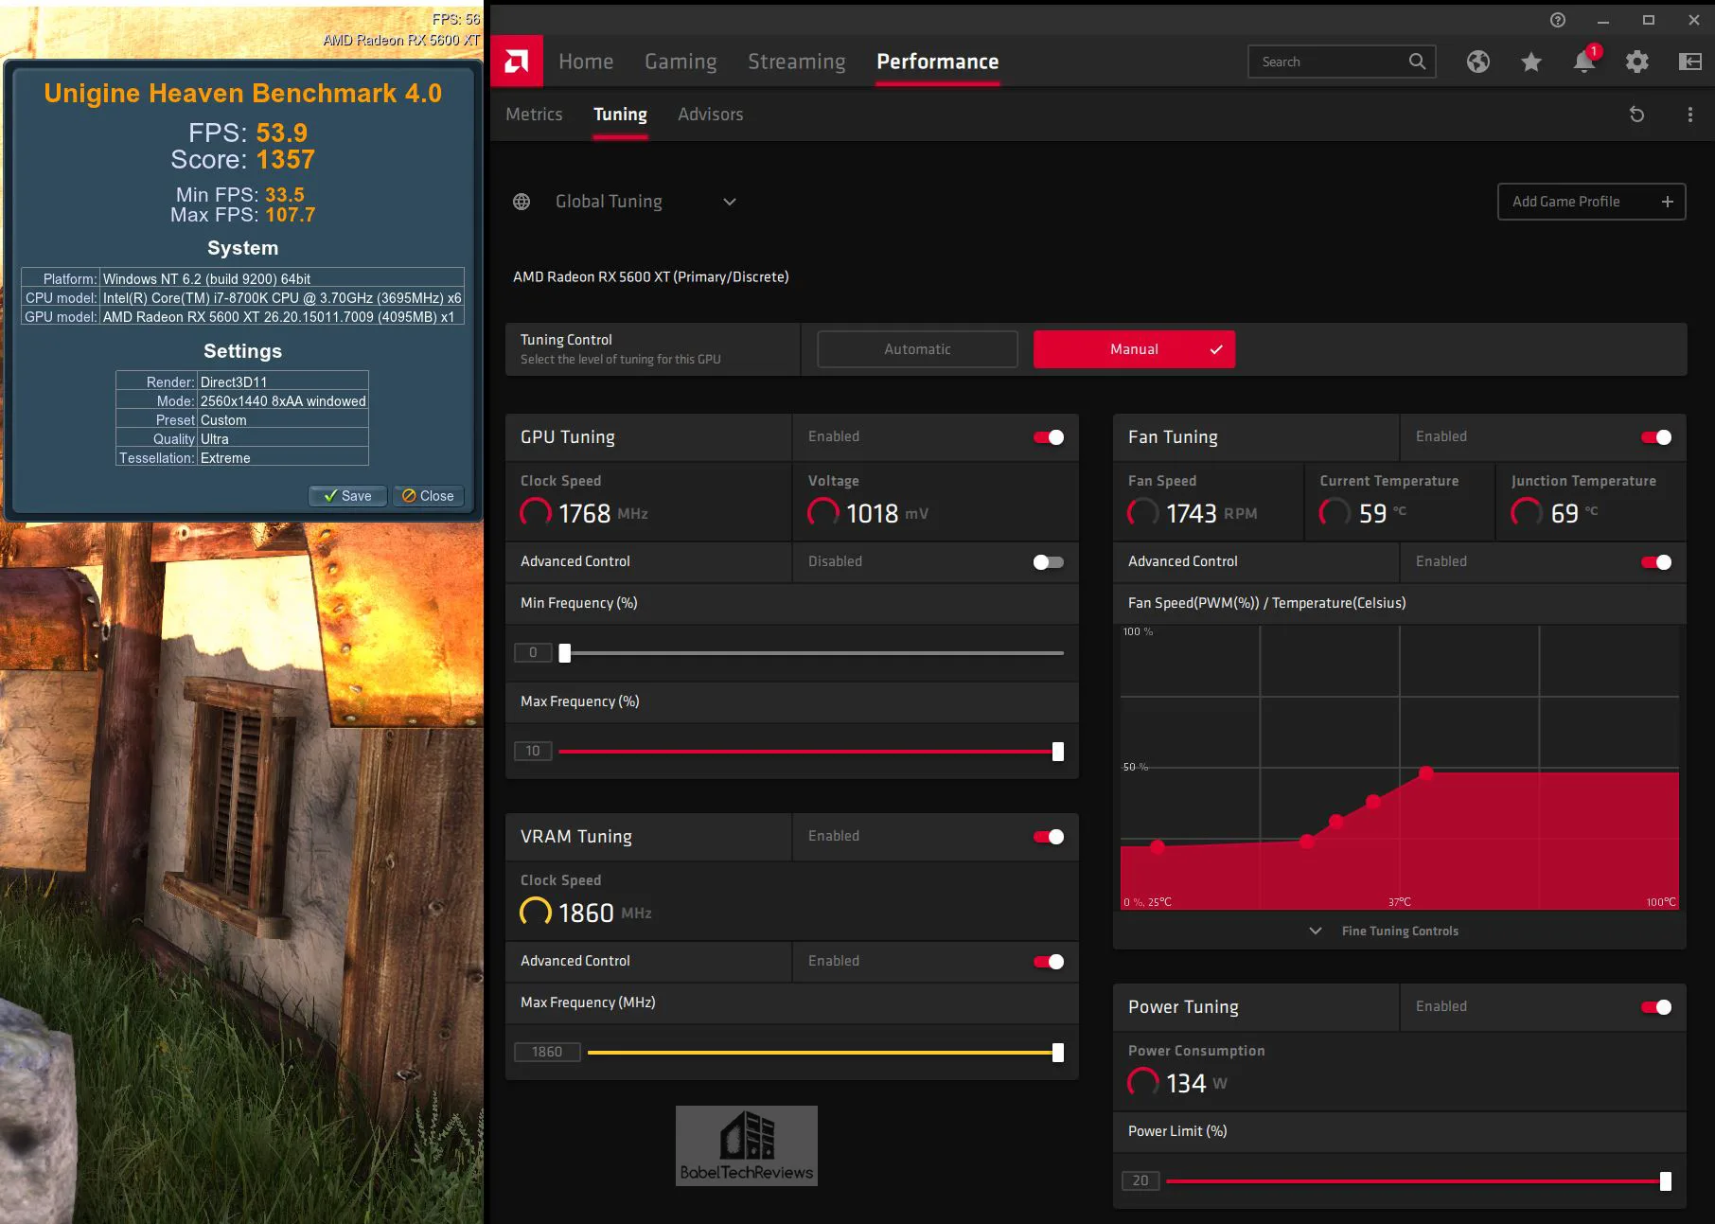Open the Streaming tab
The width and height of the screenshot is (1715, 1224).
click(x=797, y=62)
